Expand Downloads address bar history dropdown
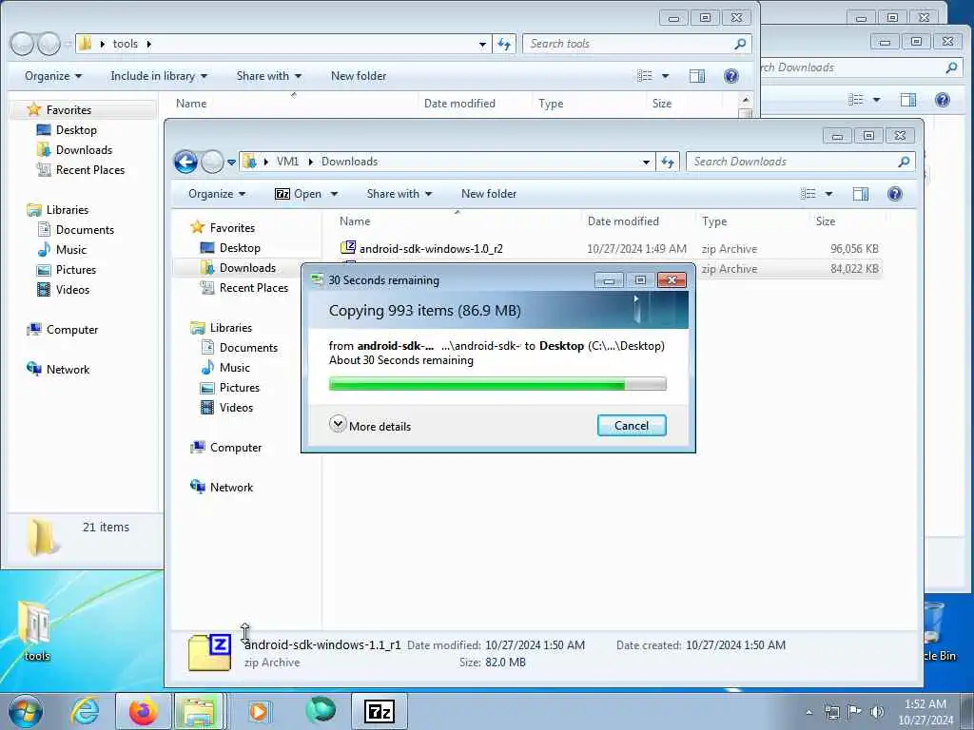Image resolution: width=974 pixels, height=730 pixels. (646, 162)
